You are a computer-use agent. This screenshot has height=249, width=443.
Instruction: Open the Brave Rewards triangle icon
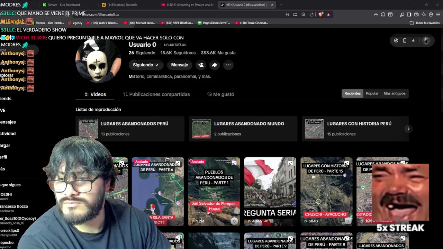click(328, 15)
